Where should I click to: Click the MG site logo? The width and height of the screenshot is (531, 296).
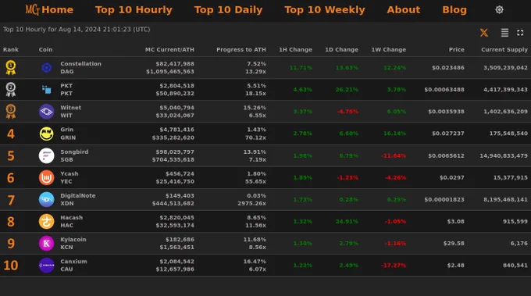click(33, 10)
